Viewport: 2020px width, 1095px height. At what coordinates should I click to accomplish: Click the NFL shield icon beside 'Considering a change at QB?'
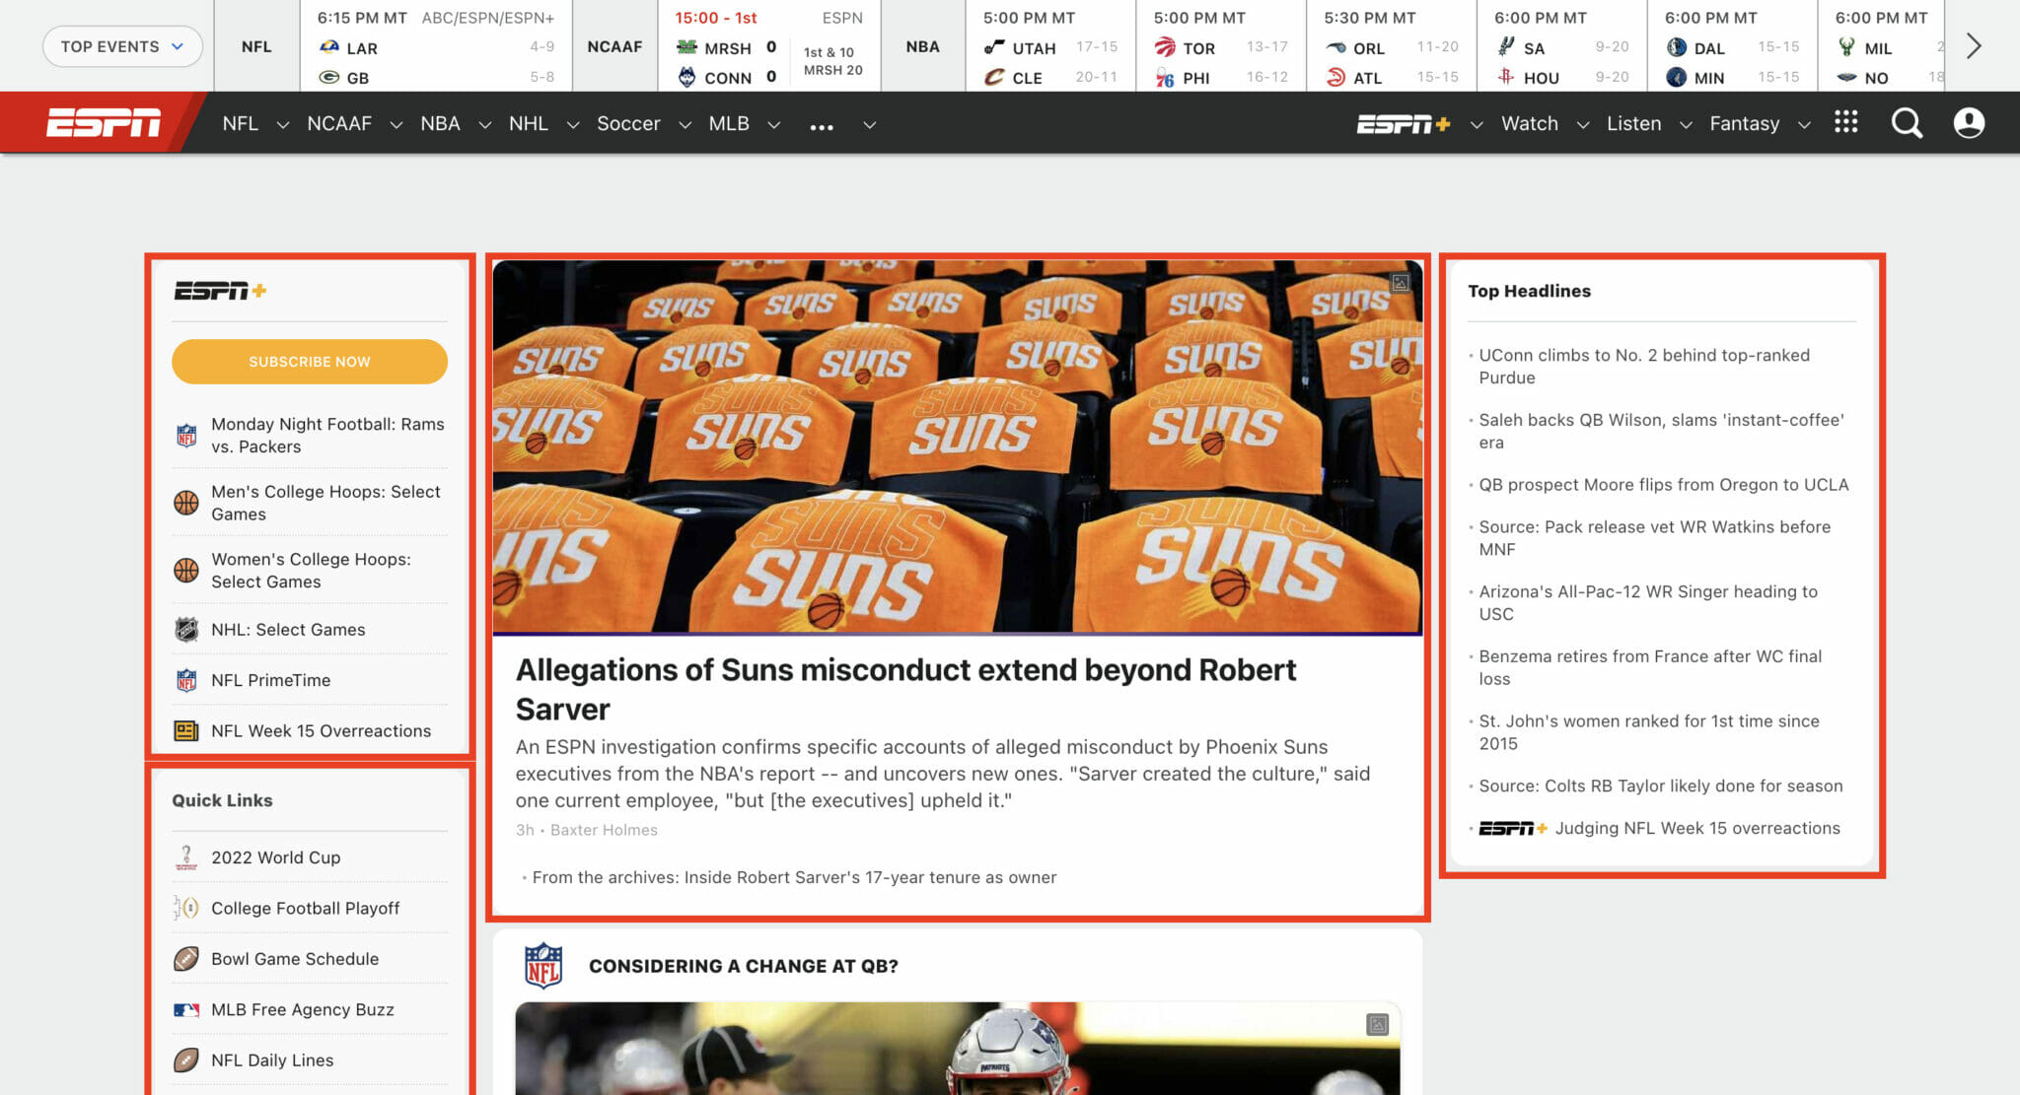[543, 965]
